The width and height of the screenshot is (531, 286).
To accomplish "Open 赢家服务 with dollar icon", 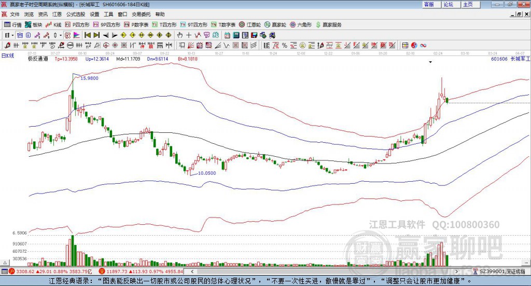I will 328,25.
